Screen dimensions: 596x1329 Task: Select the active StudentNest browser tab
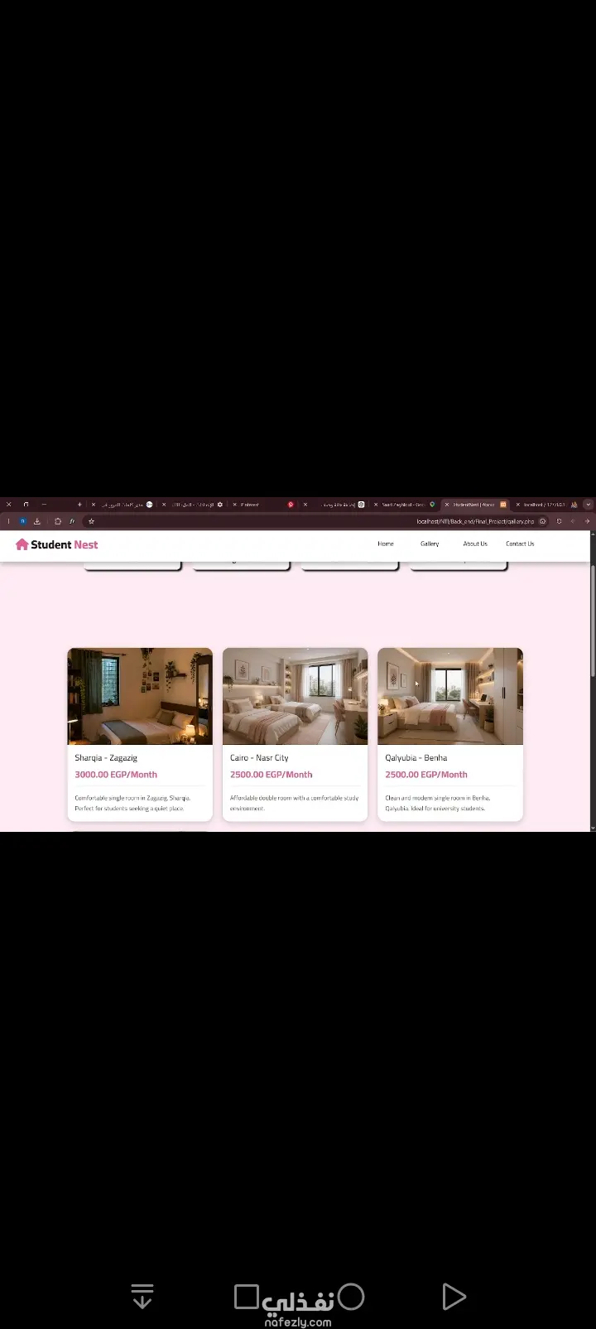476,504
